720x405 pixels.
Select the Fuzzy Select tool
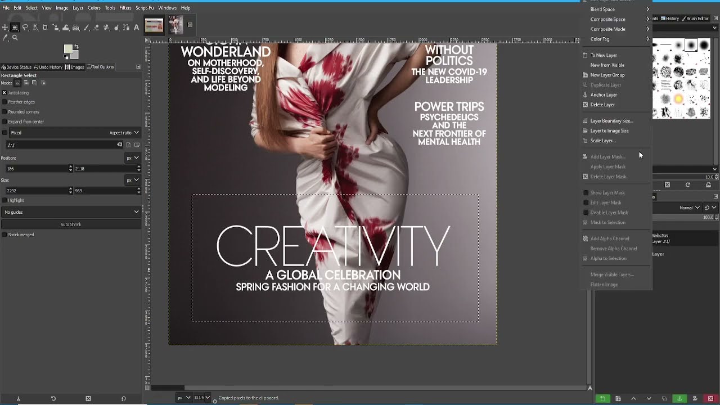click(35, 28)
